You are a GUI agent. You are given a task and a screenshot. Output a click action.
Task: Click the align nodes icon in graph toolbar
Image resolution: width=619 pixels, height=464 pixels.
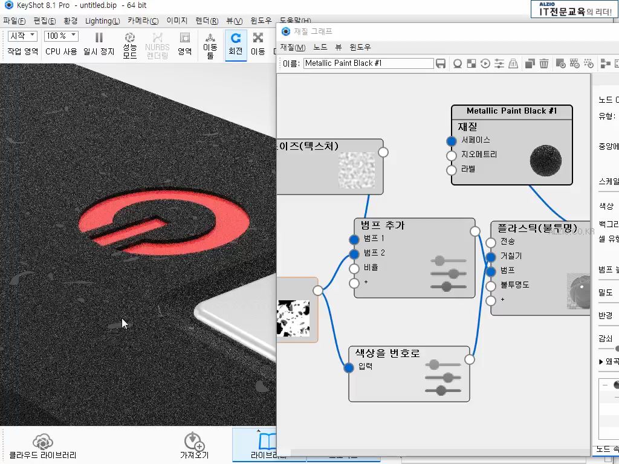pos(605,63)
